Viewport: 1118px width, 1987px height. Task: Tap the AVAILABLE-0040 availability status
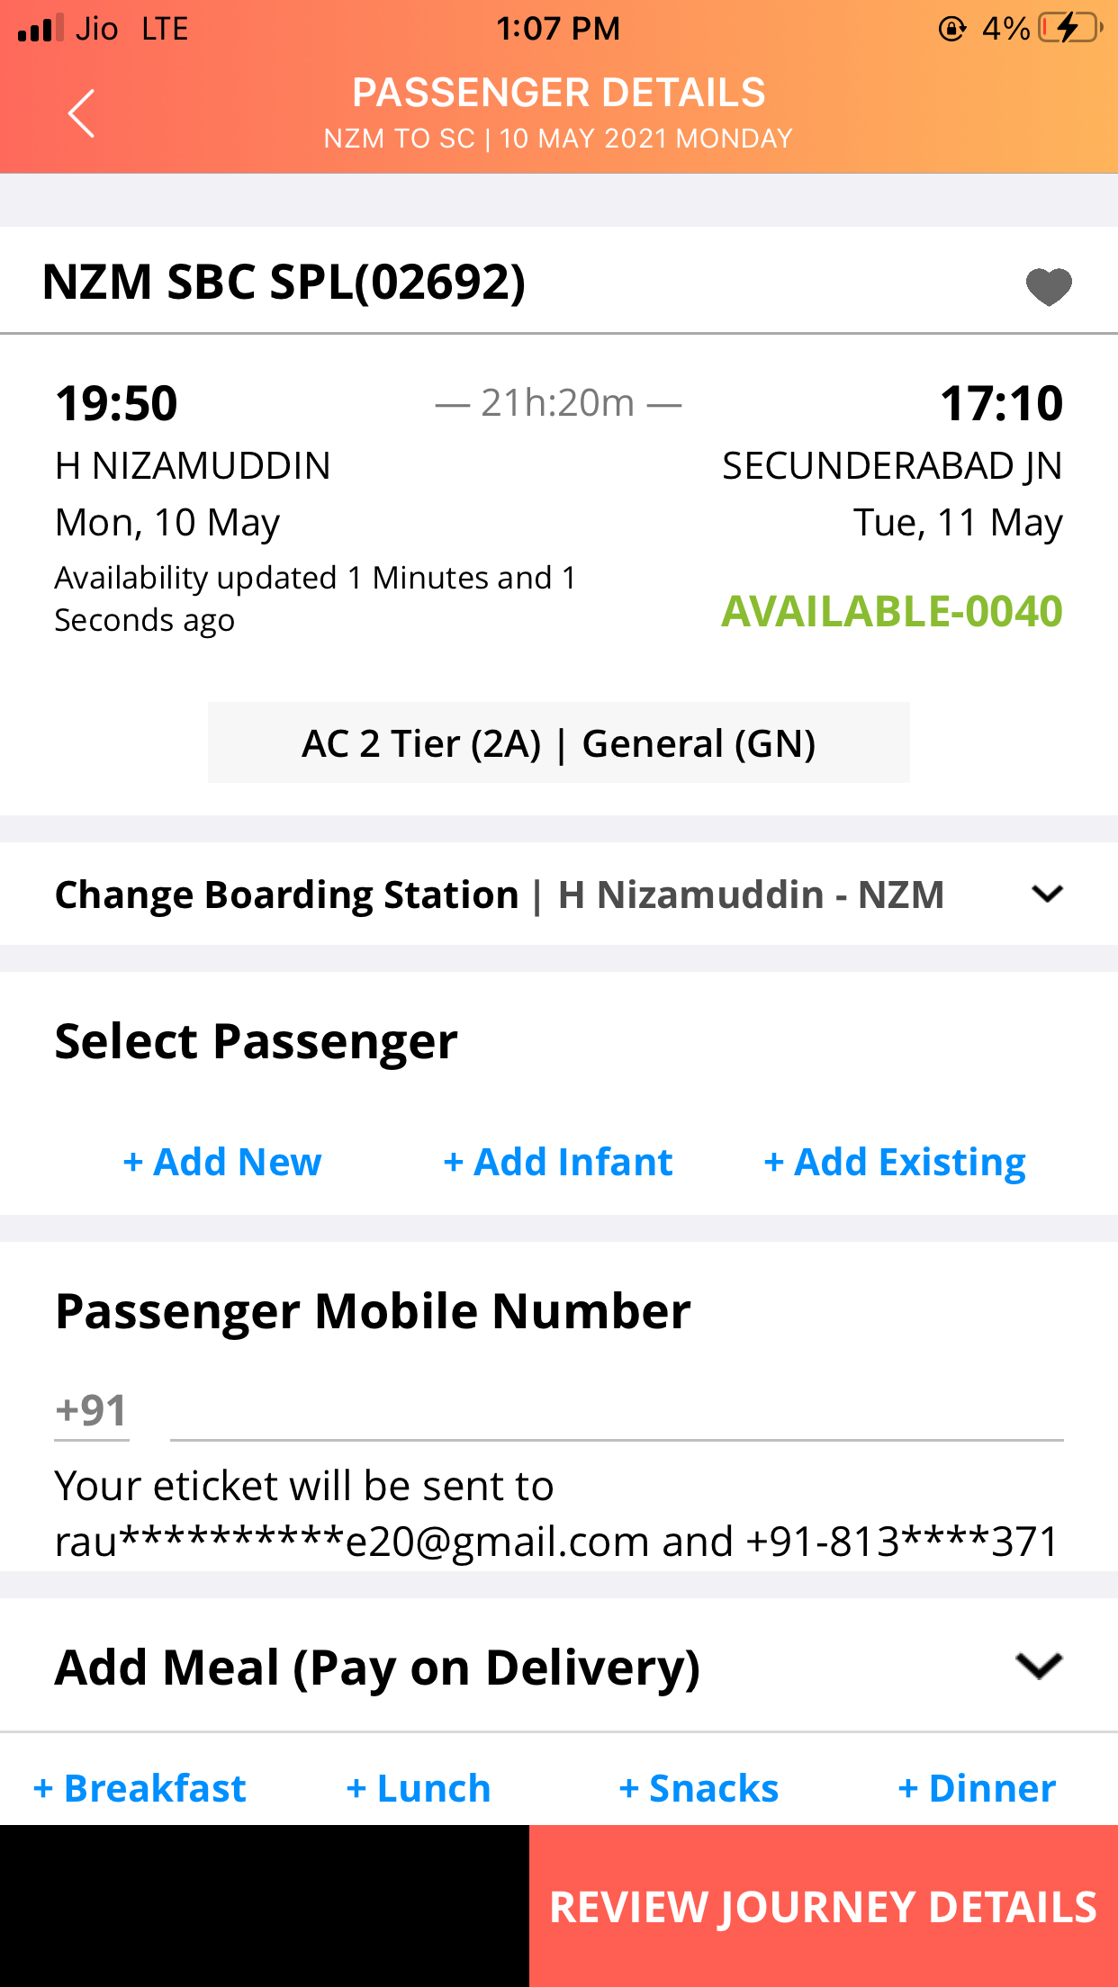click(x=892, y=612)
